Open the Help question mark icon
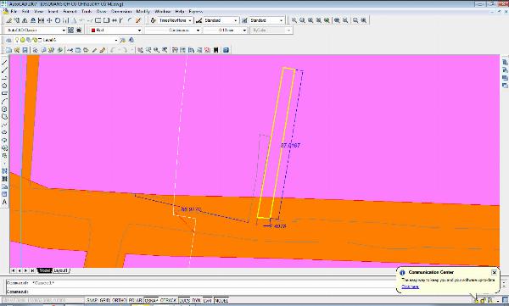The width and height of the screenshot is (509, 306). point(226,50)
